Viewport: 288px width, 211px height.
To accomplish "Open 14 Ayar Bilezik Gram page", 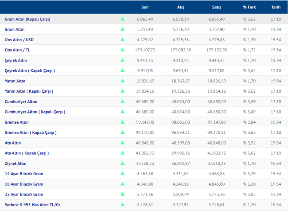I will 24,174.
